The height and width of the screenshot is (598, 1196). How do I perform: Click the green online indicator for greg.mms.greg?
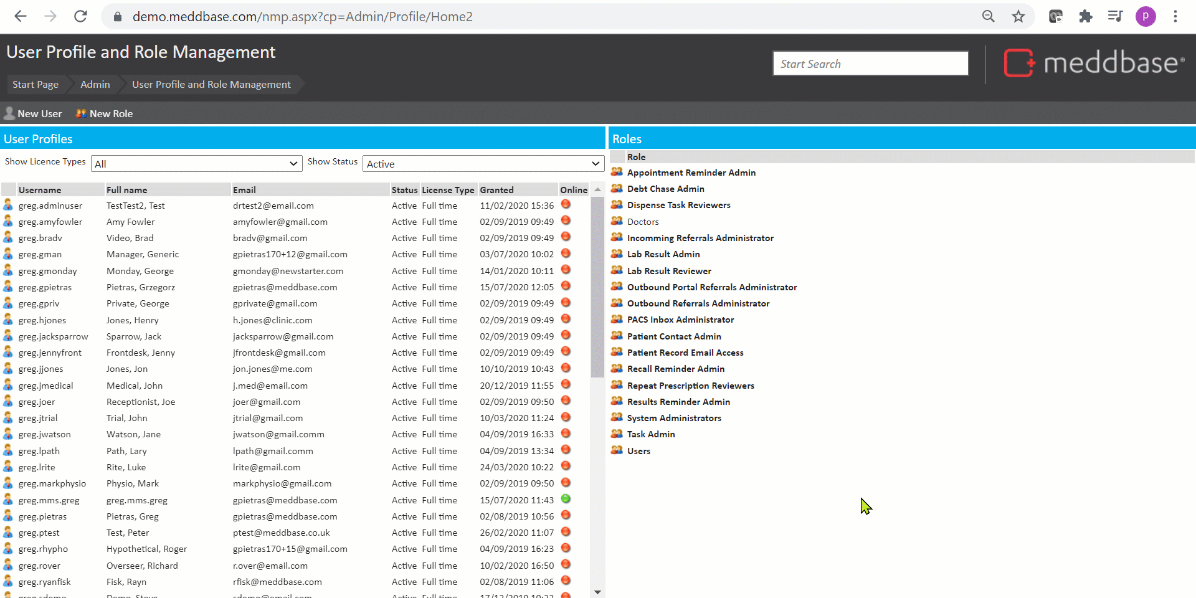566,499
